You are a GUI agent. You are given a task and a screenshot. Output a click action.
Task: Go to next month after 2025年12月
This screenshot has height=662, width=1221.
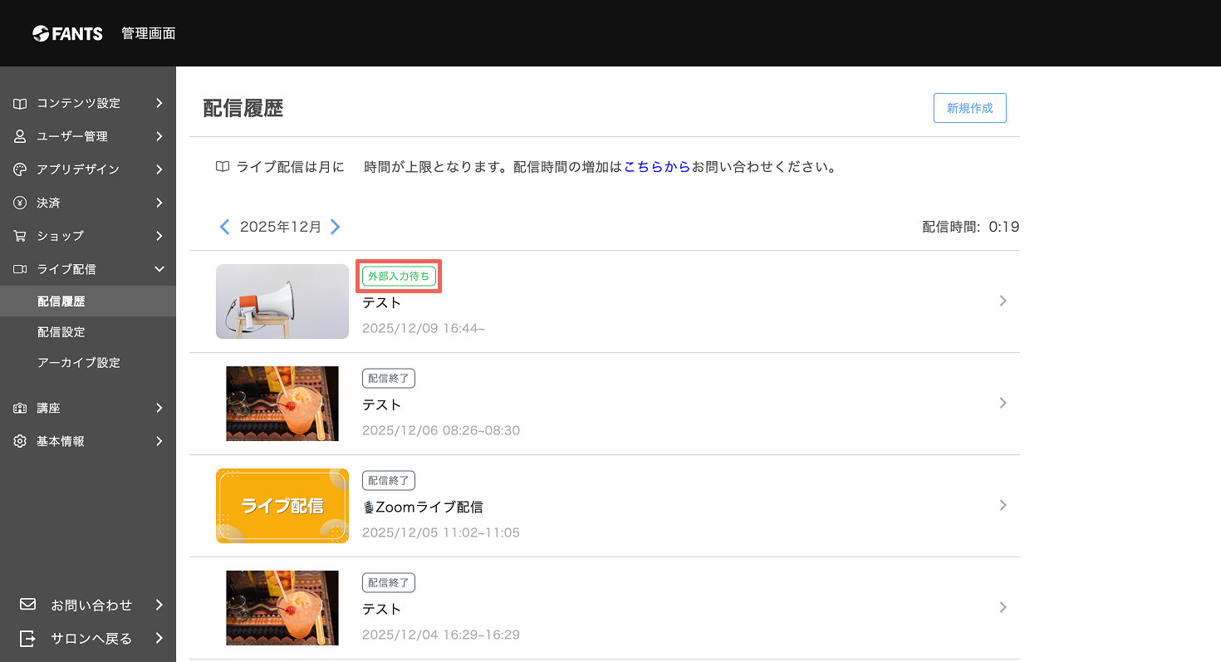tap(336, 227)
